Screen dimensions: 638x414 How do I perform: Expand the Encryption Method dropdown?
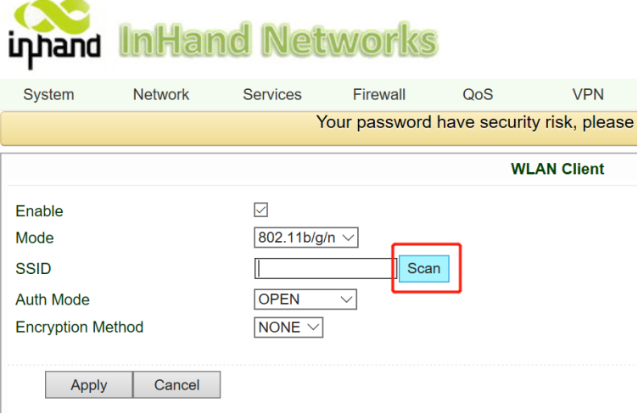tap(288, 327)
